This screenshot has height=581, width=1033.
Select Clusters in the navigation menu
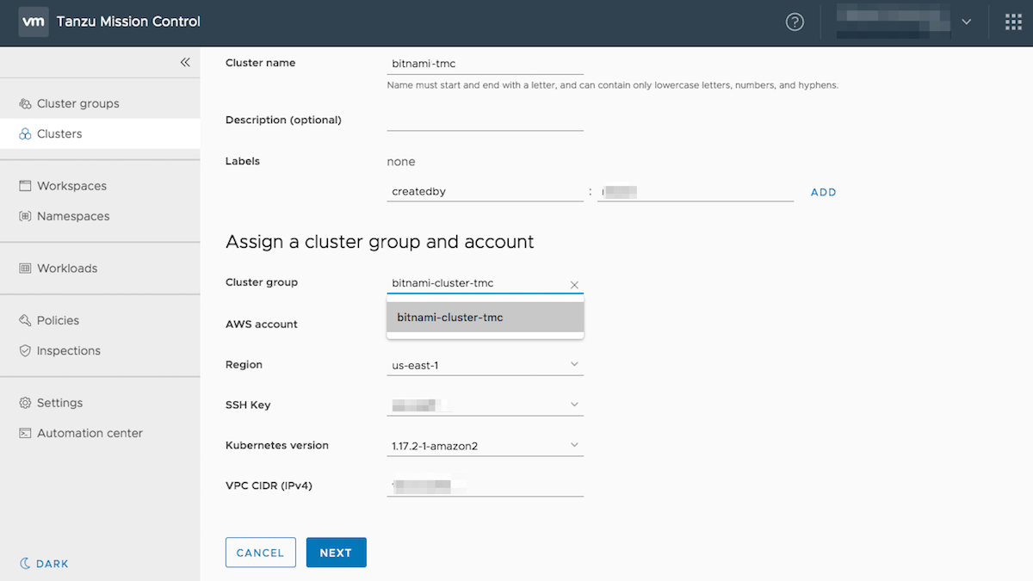[x=59, y=133]
